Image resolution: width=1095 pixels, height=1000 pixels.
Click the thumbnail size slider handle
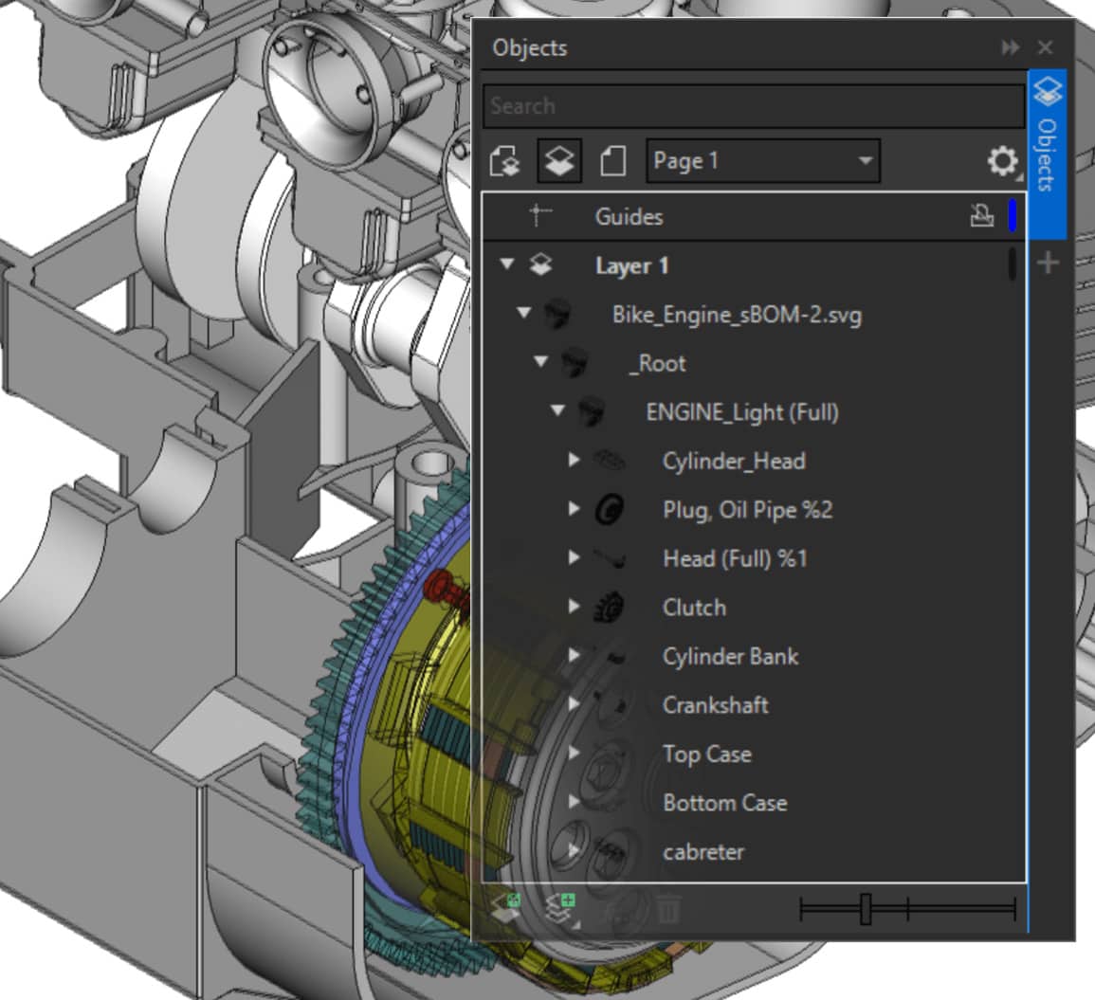[866, 909]
